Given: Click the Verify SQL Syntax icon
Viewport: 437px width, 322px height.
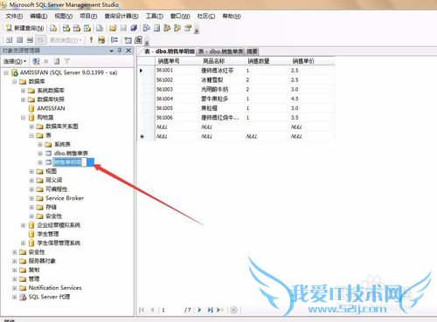Looking at the screenshot, I should tap(101, 40).
